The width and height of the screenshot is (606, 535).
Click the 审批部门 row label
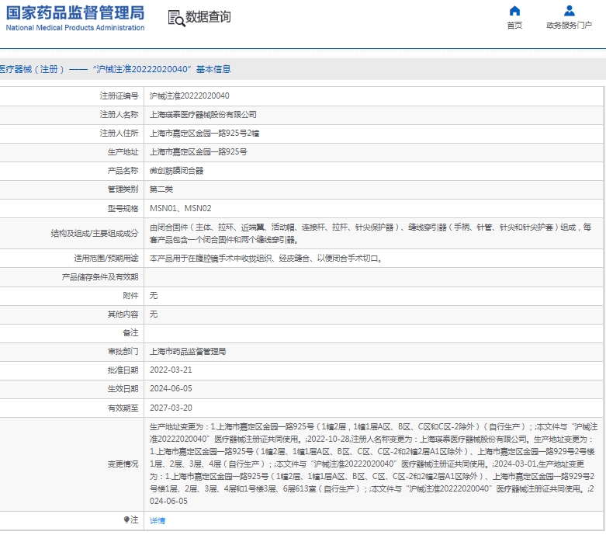click(123, 351)
